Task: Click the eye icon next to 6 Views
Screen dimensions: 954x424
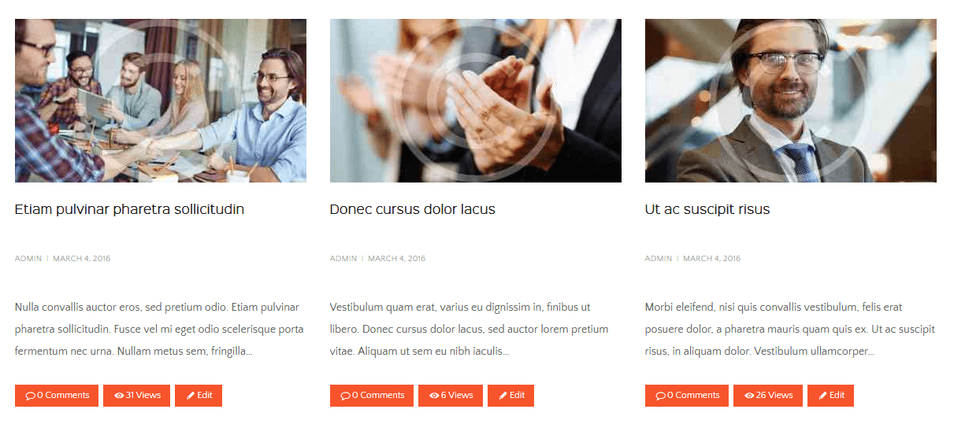Action: [x=434, y=396]
